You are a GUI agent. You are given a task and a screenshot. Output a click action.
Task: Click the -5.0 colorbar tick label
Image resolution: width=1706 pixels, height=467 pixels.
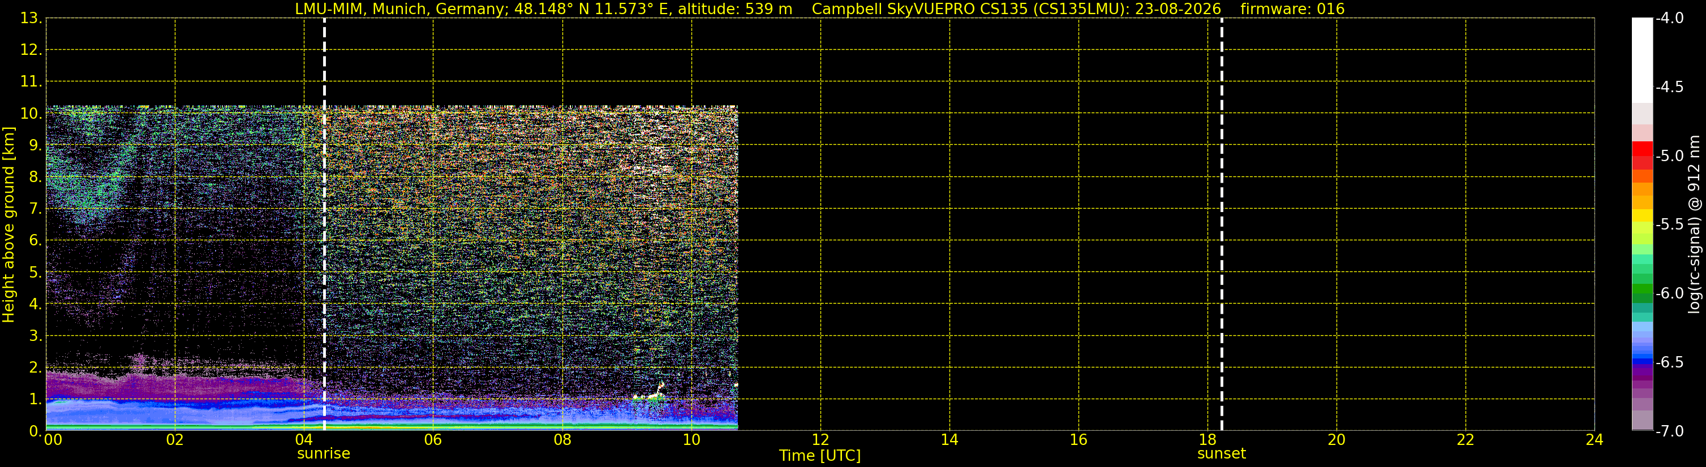pos(1669,156)
